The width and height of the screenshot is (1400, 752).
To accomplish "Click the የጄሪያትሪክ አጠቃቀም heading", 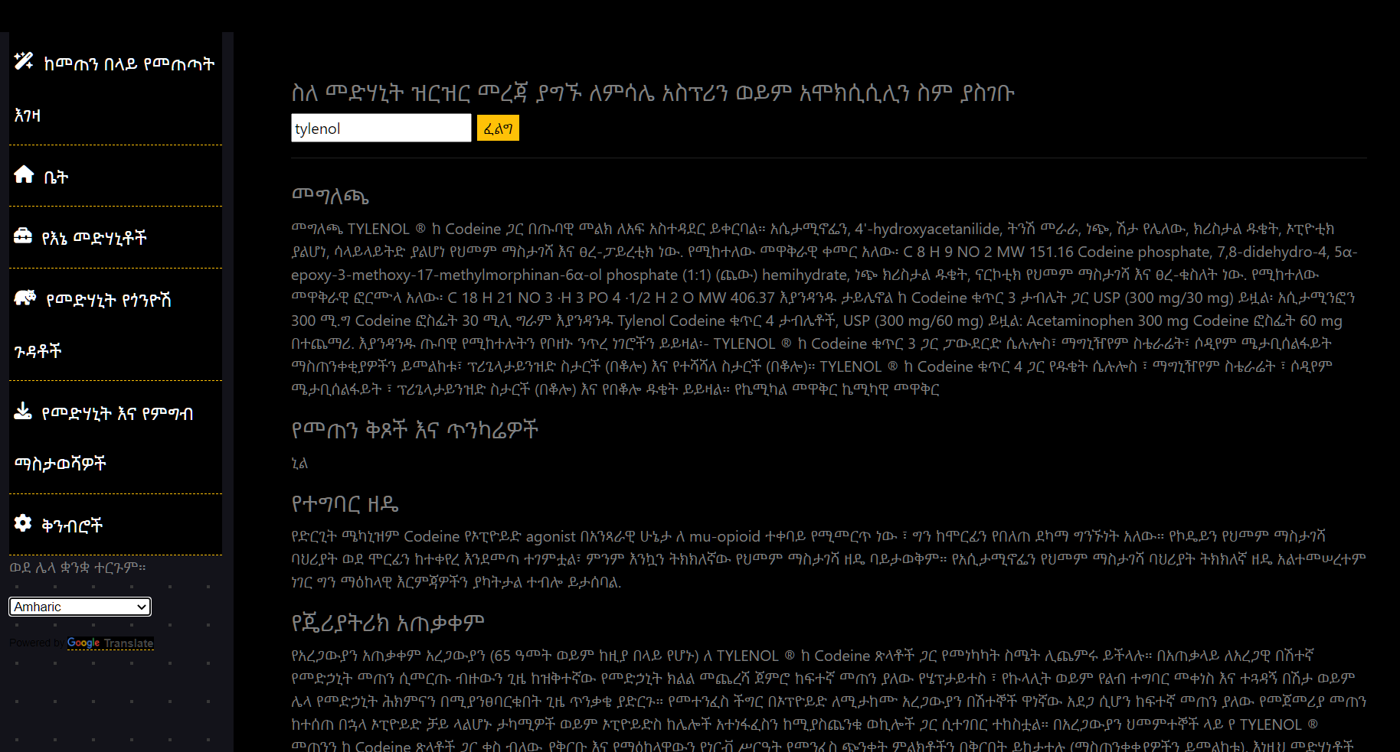I will click(388, 623).
